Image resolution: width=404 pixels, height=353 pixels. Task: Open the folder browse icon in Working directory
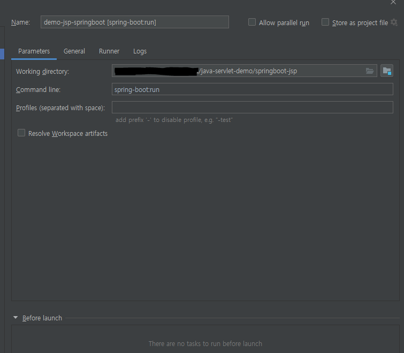click(370, 71)
